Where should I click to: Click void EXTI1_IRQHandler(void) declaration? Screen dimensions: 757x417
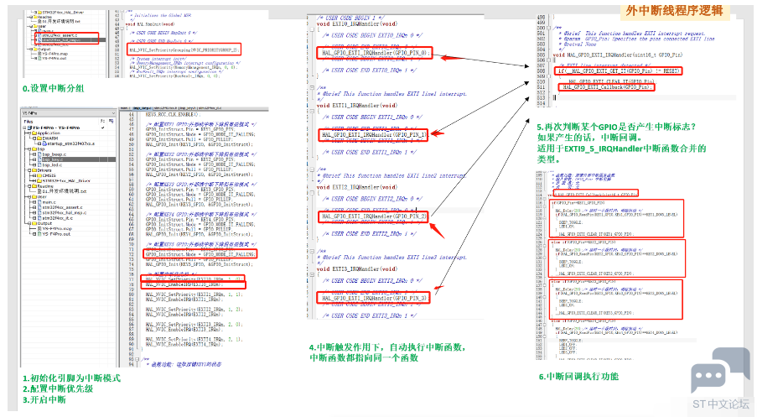(357, 106)
